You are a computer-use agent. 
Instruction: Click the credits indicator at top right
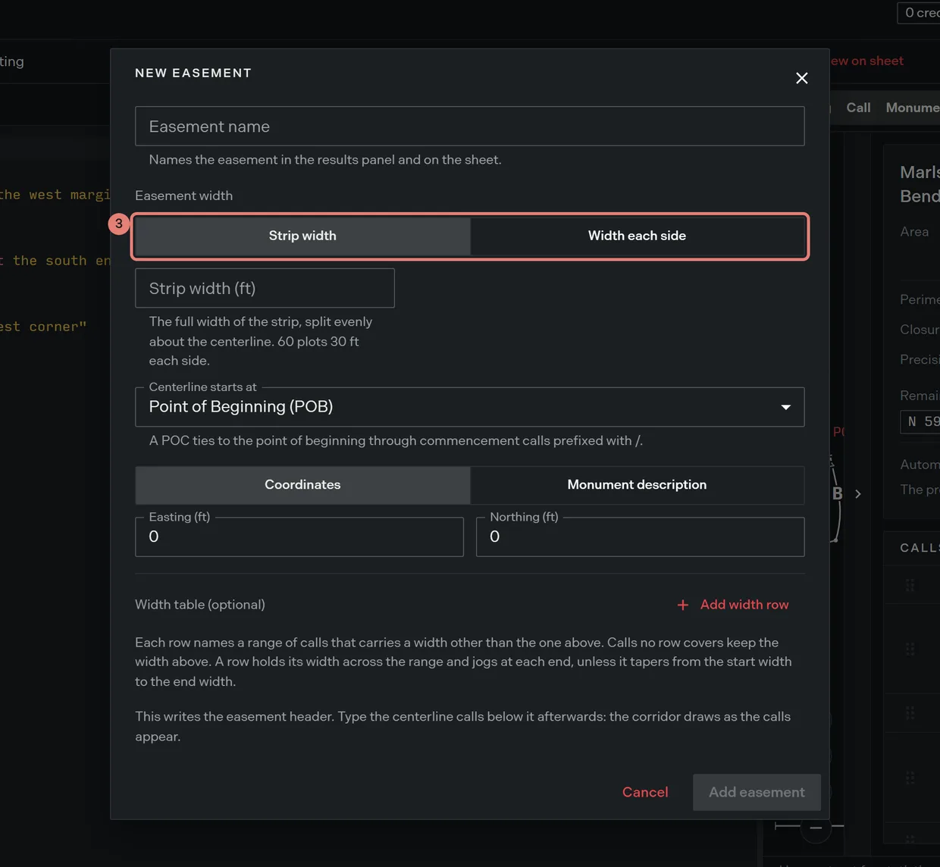coord(919,13)
